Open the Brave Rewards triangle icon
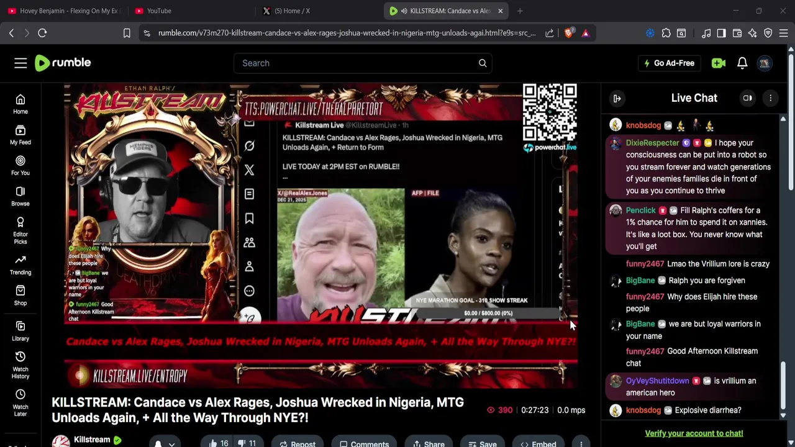Image resolution: width=795 pixels, height=447 pixels. (x=585, y=33)
